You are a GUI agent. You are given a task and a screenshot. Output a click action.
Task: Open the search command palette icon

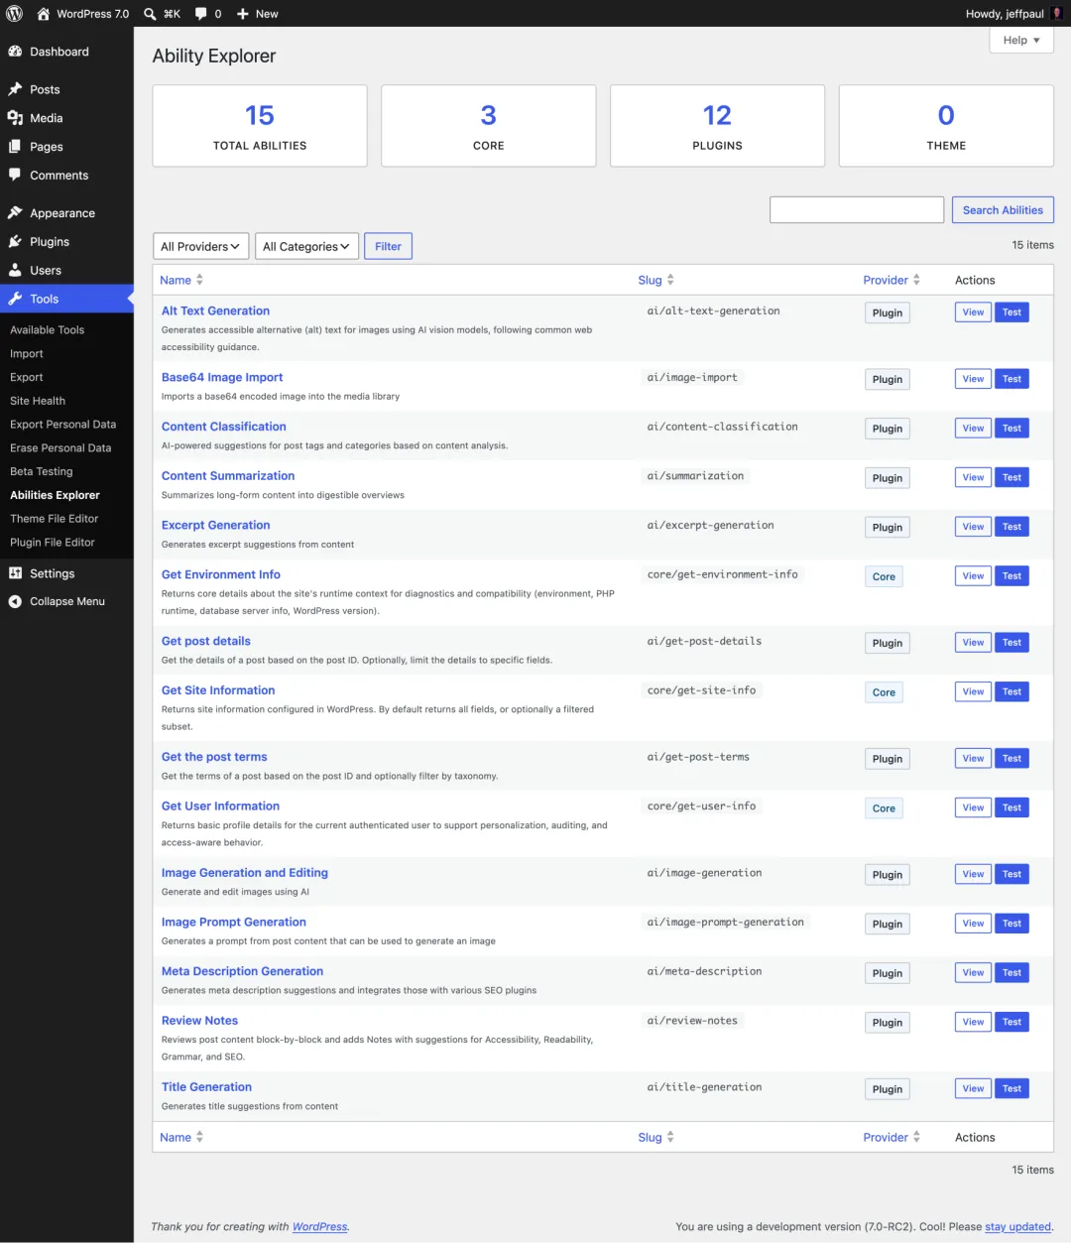coord(150,14)
